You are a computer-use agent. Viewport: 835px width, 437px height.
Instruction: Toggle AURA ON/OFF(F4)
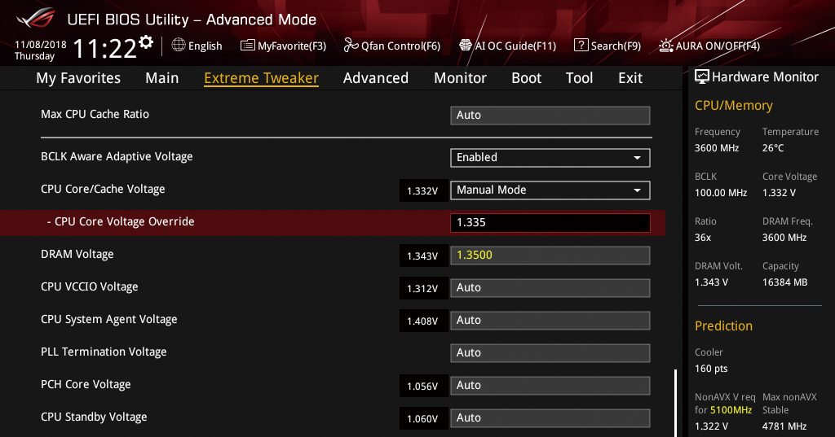tap(718, 46)
